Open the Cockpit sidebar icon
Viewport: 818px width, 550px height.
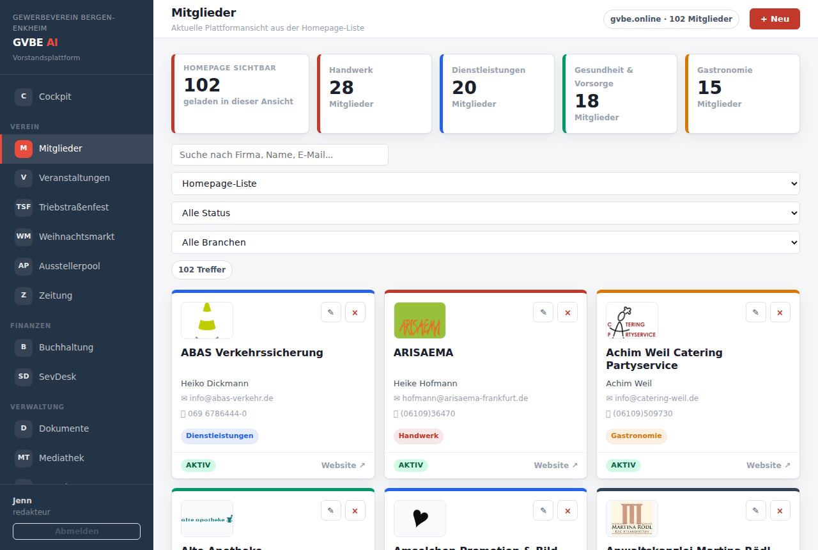(24, 97)
